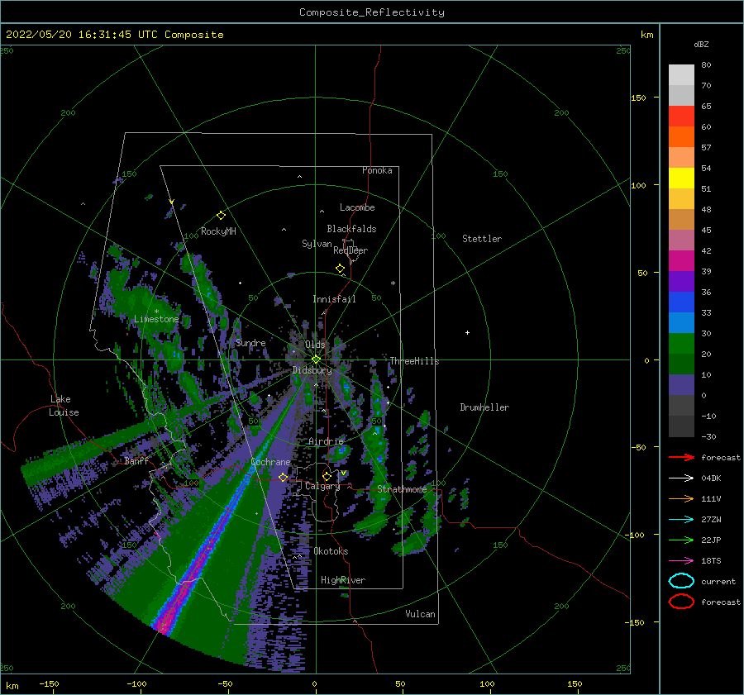The image size is (744, 695).
Task: Click the 70 dBZ gray swatch
Action: coord(681,95)
